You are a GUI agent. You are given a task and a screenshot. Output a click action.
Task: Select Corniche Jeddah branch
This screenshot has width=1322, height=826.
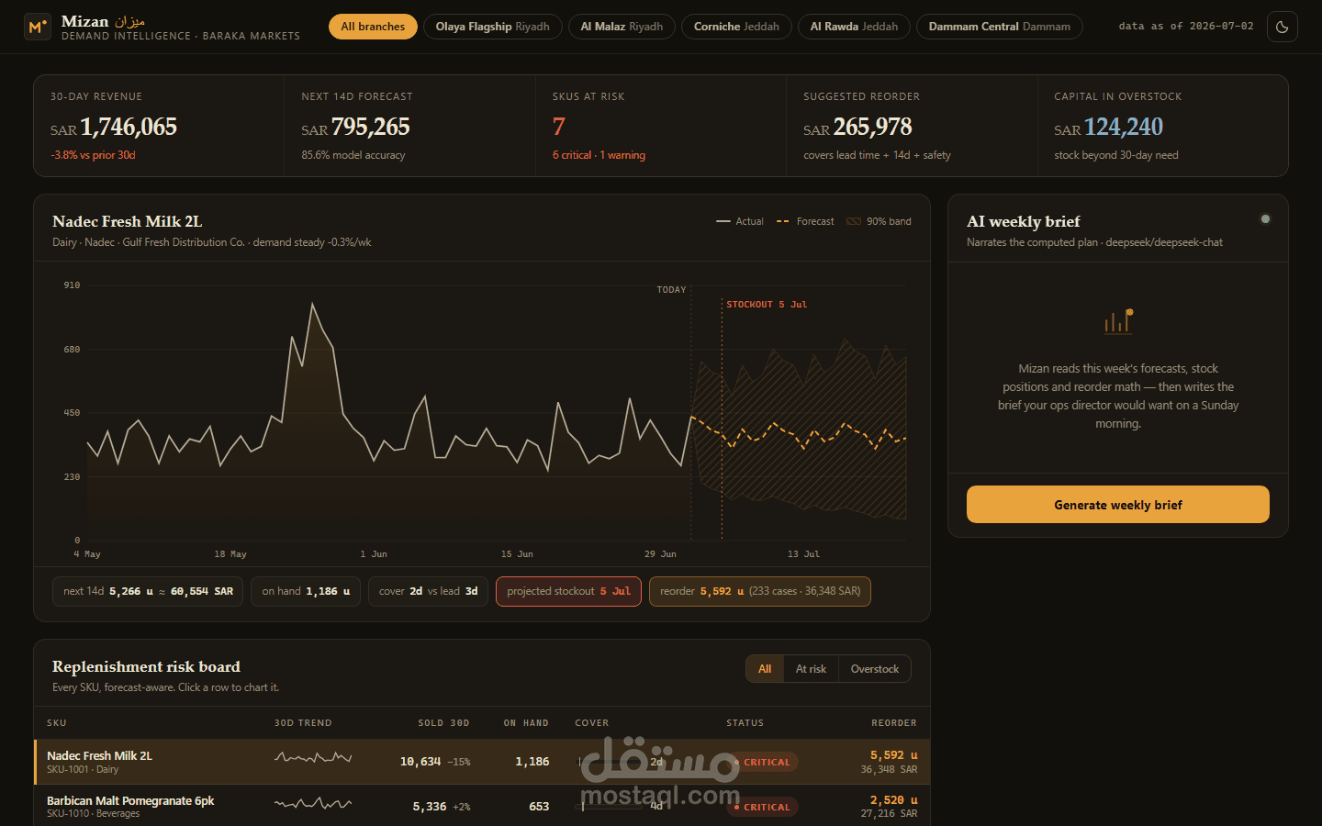(x=736, y=27)
